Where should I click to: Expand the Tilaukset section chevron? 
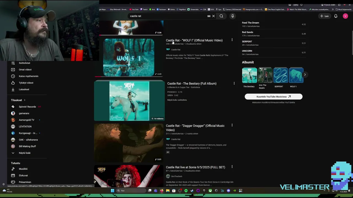pyautogui.click(x=25, y=100)
